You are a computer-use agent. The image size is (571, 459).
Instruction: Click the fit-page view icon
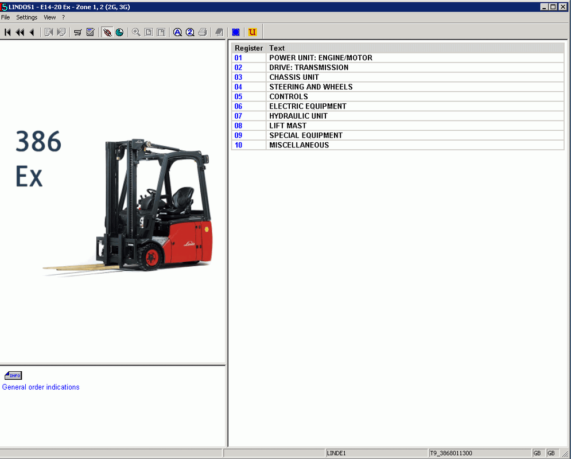[x=149, y=32]
